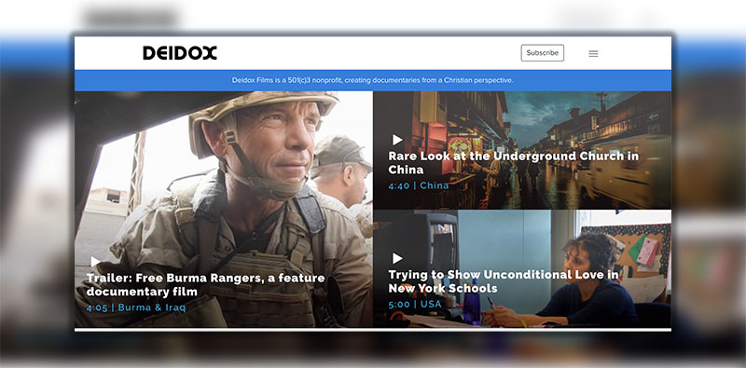
Task: Click the '5:00 | USA' label
Action: click(415, 304)
